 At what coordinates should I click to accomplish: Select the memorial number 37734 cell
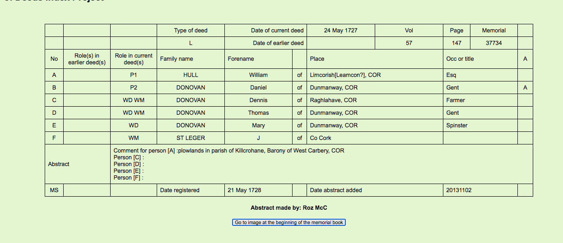tap(493, 43)
